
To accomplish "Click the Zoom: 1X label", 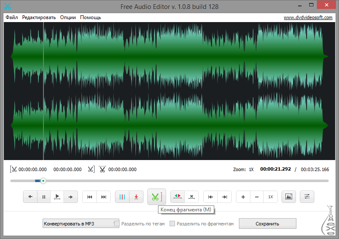I will pyautogui.click(x=243, y=169).
